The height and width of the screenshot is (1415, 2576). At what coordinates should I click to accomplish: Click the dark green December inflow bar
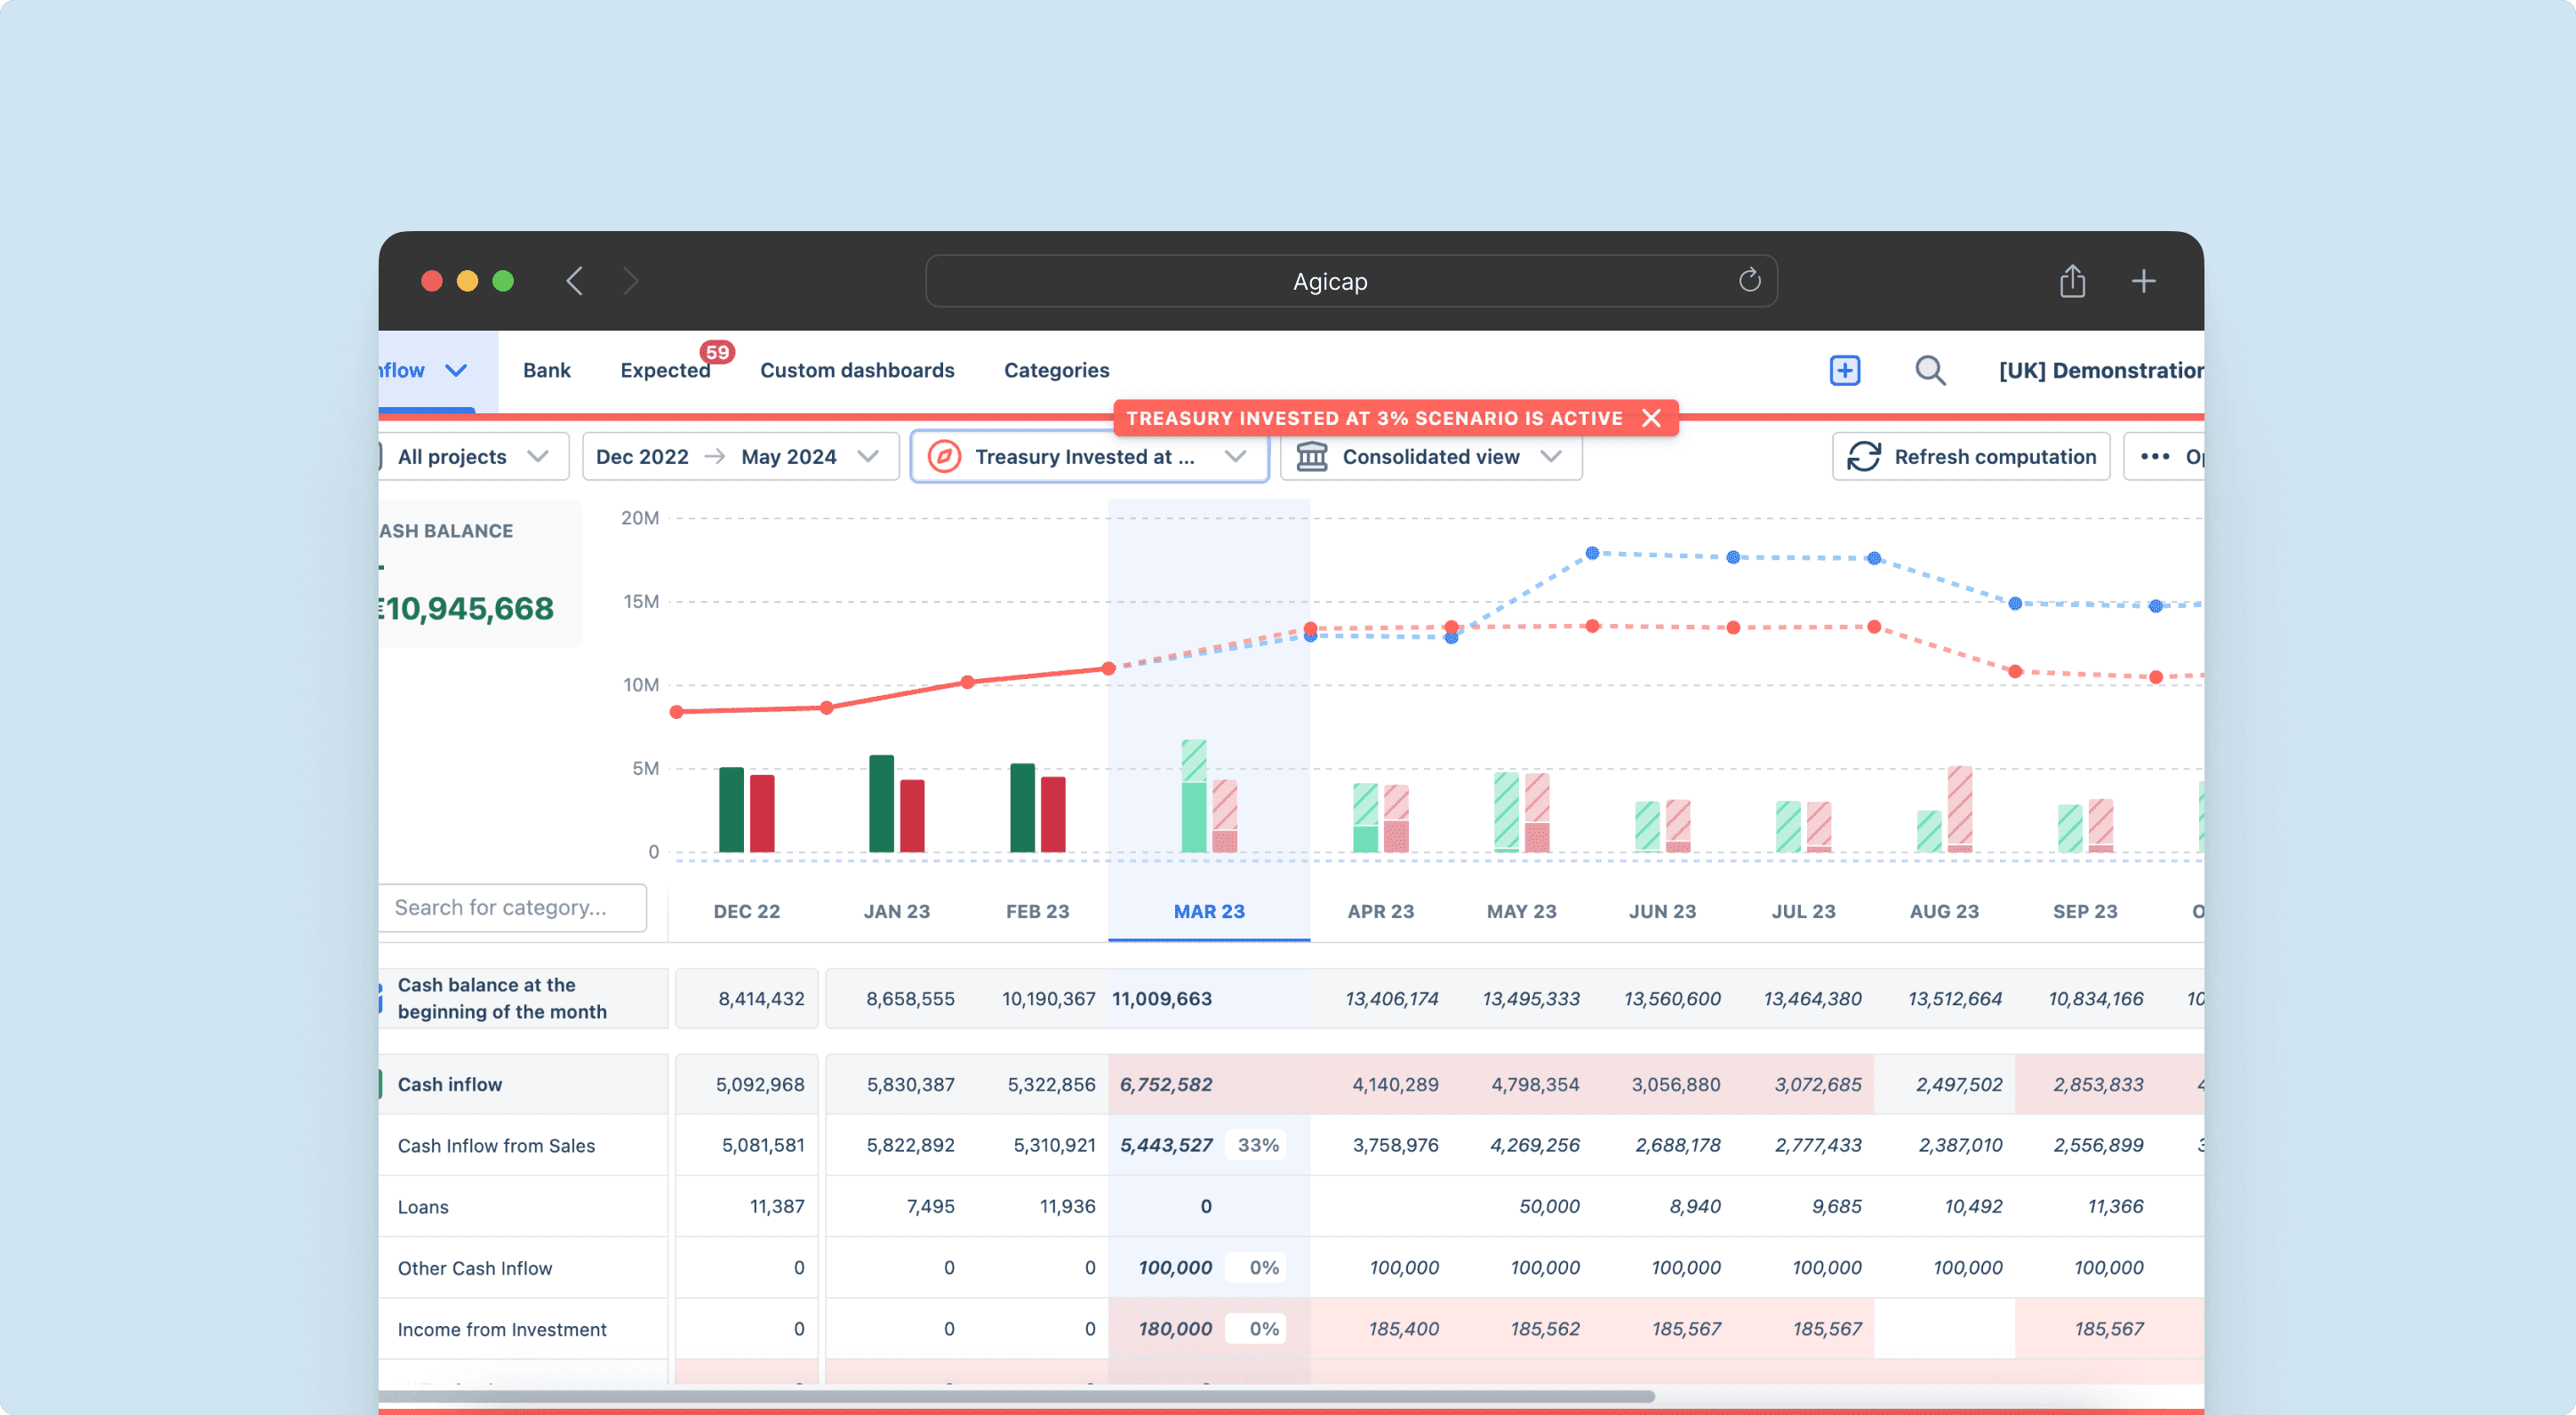pos(731,809)
